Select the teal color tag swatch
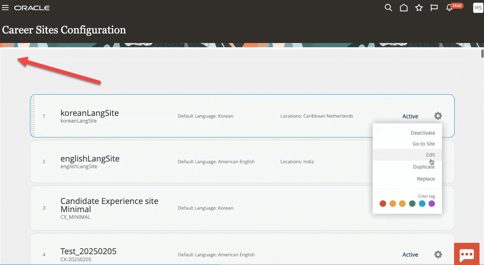 click(412, 204)
